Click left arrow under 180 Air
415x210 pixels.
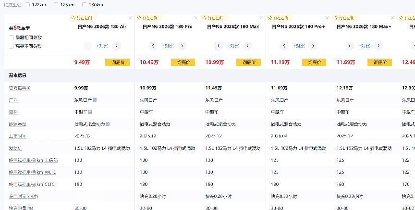(87, 46)
